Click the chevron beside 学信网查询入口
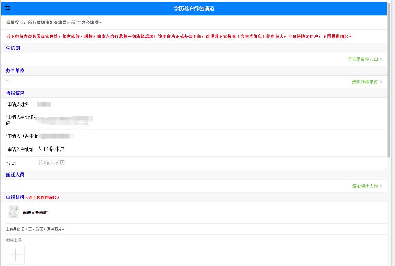Image resolution: width=395 pixels, height=266 pixels. pos(381,59)
